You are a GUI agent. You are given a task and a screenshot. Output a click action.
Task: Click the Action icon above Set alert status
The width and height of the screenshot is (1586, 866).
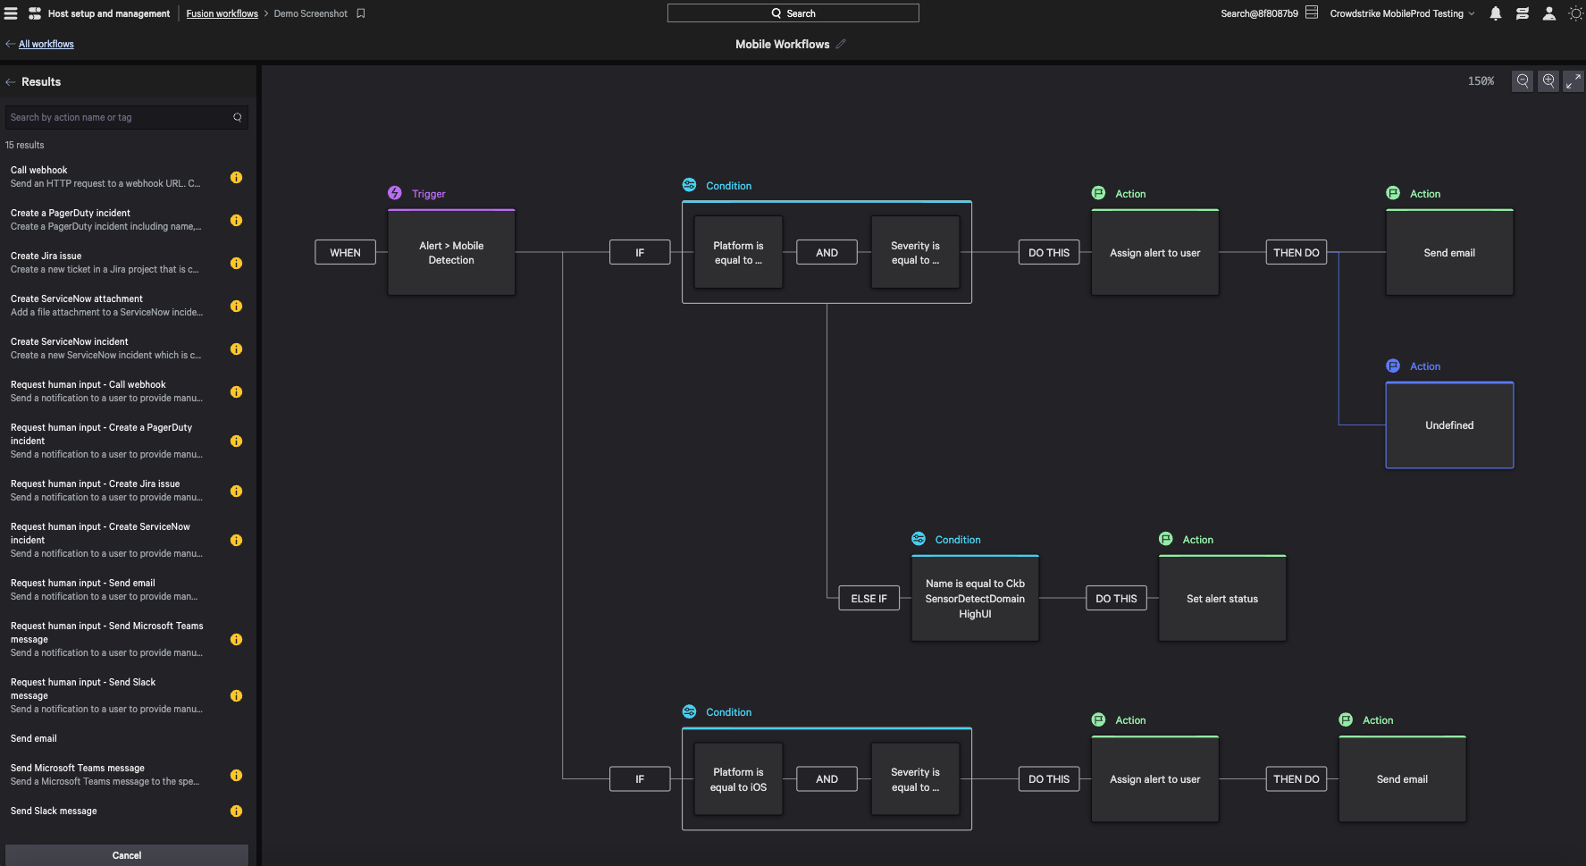[x=1166, y=539]
